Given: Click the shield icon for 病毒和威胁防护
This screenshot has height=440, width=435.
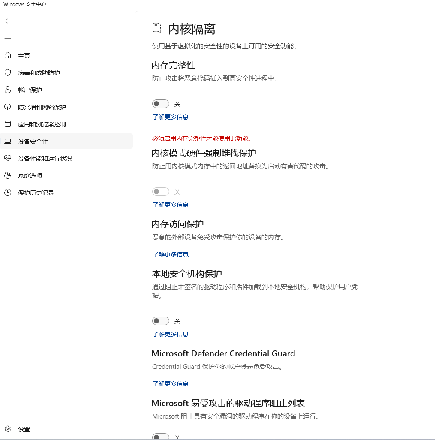Looking at the screenshot, I should pyautogui.click(x=8, y=72).
